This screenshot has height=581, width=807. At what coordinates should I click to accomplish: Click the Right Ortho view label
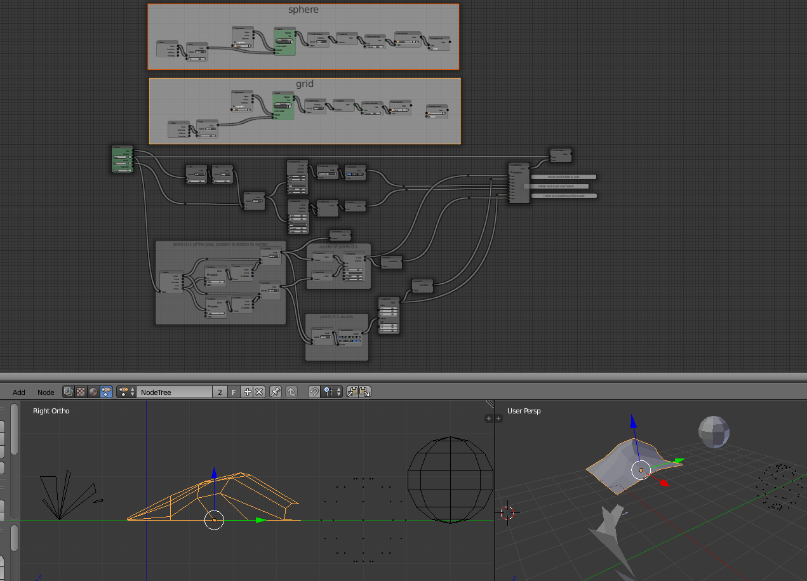point(51,411)
